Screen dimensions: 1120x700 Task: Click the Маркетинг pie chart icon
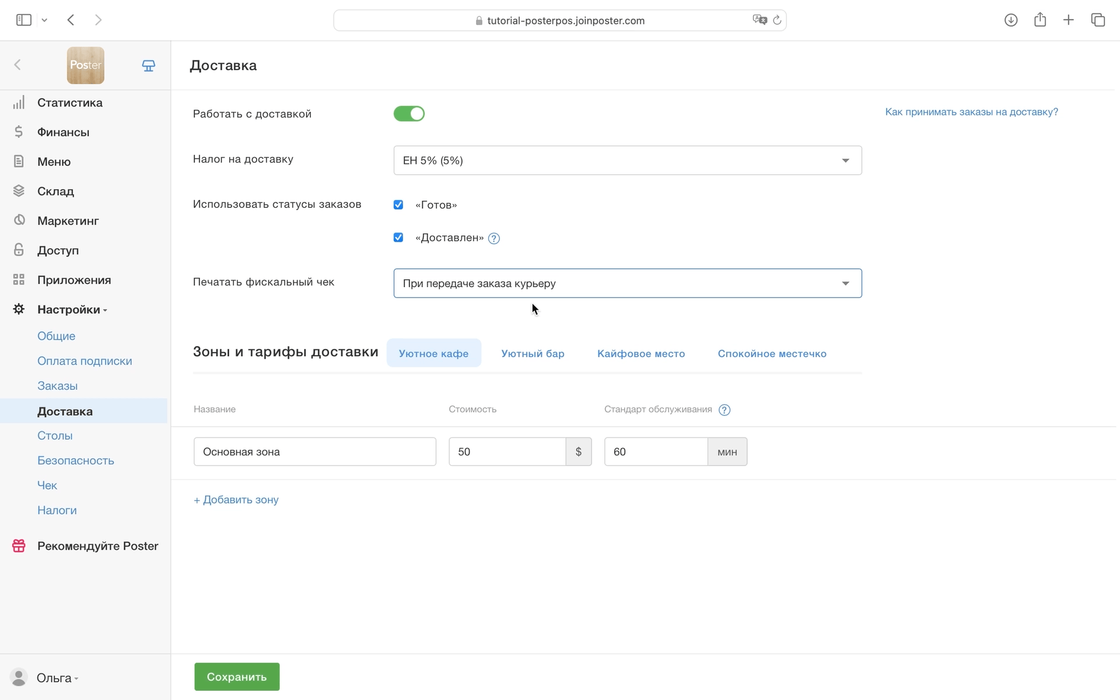click(x=19, y=220)
